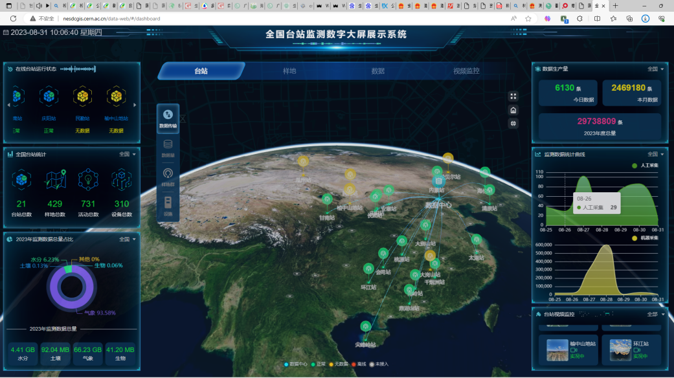The image size is (674, 378).
Task: Expand 全国 dropdown in 监测数据统计曲线 panel
Action: (655, 154)
